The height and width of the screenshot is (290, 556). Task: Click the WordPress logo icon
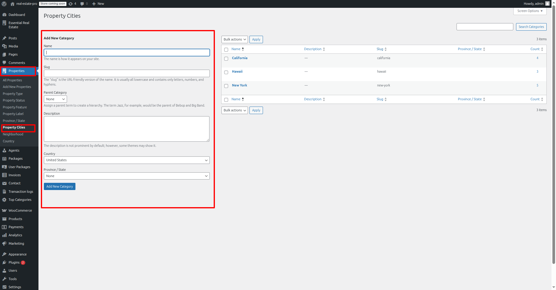[4, 4]
